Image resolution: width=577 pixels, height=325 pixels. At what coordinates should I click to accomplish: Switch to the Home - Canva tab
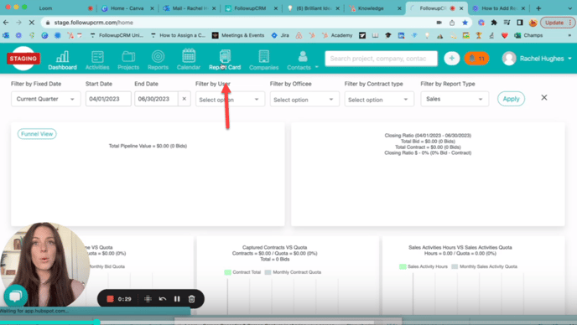pos(127,8)
